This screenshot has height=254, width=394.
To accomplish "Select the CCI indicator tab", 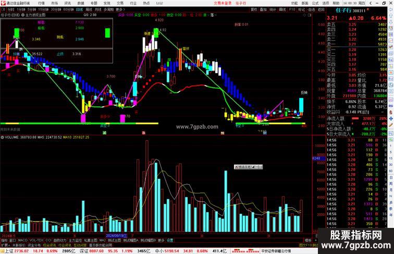I will (x=48, y=240).
